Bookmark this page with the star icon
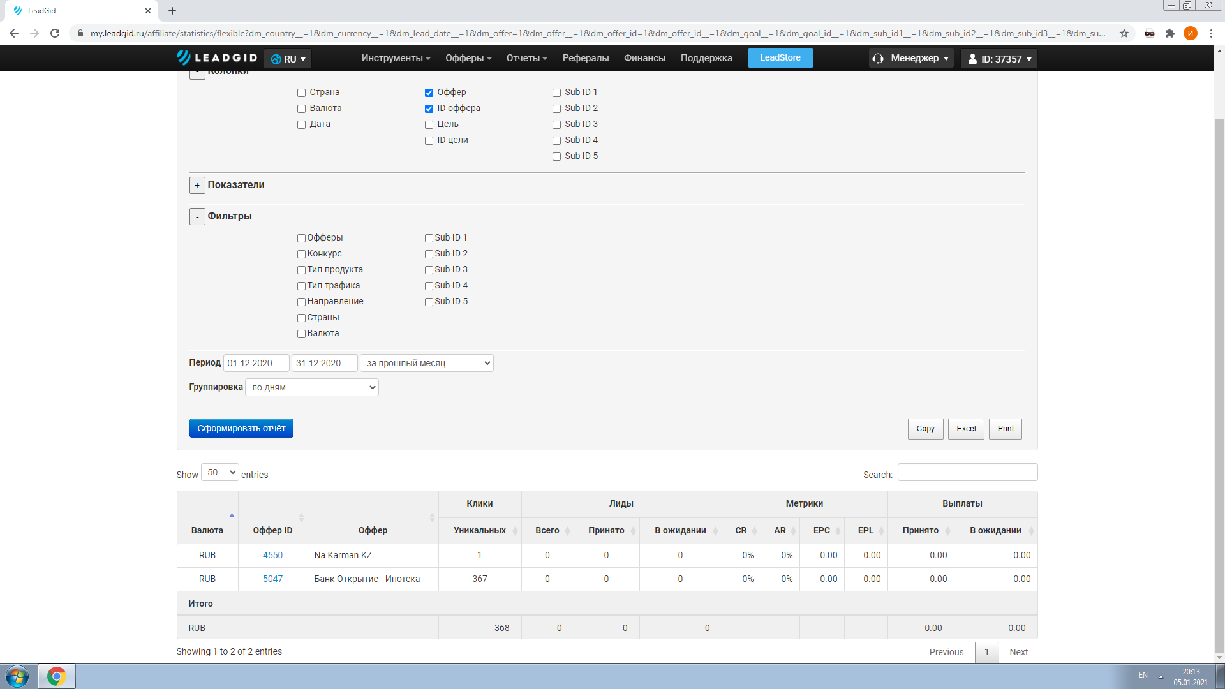1225x689 pixels. 1124,33
